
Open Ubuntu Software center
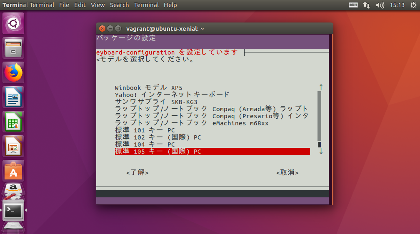point(13,171)
